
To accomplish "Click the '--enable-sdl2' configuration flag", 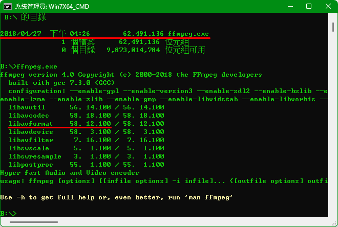I will click(x=223, y=91).
